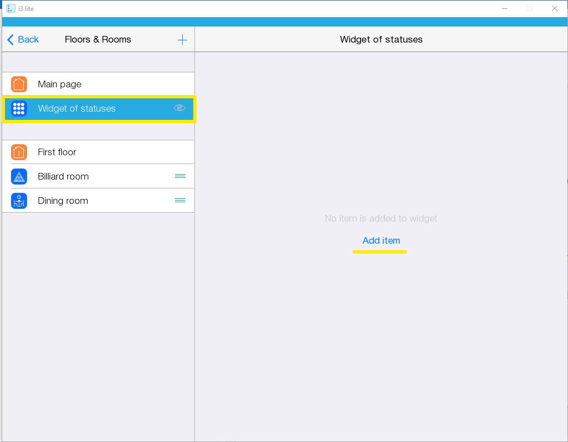Click the i3 lite app icon in title bar
The height and width of the screenshot is (442, 568).
tap(10, 8)
